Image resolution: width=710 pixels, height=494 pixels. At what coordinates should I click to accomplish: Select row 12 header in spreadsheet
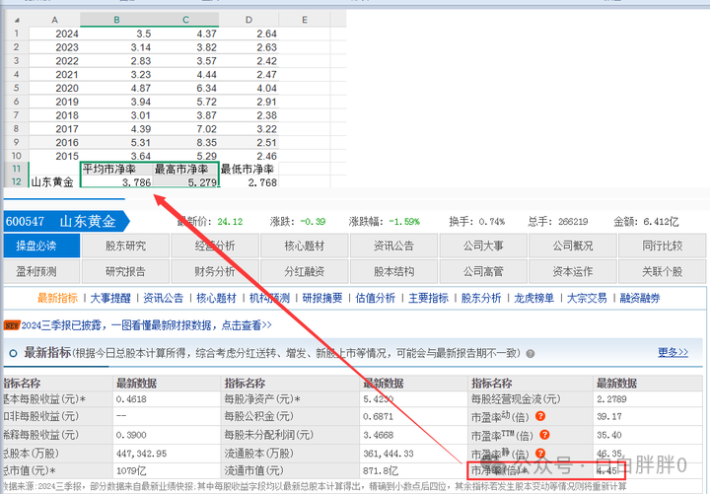click(x=17, y=181)
